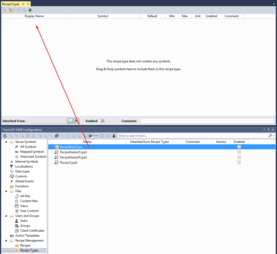
Task: Toggle Enabled checkbox for RecipeBaseType
Action: [x=239, y=147]
